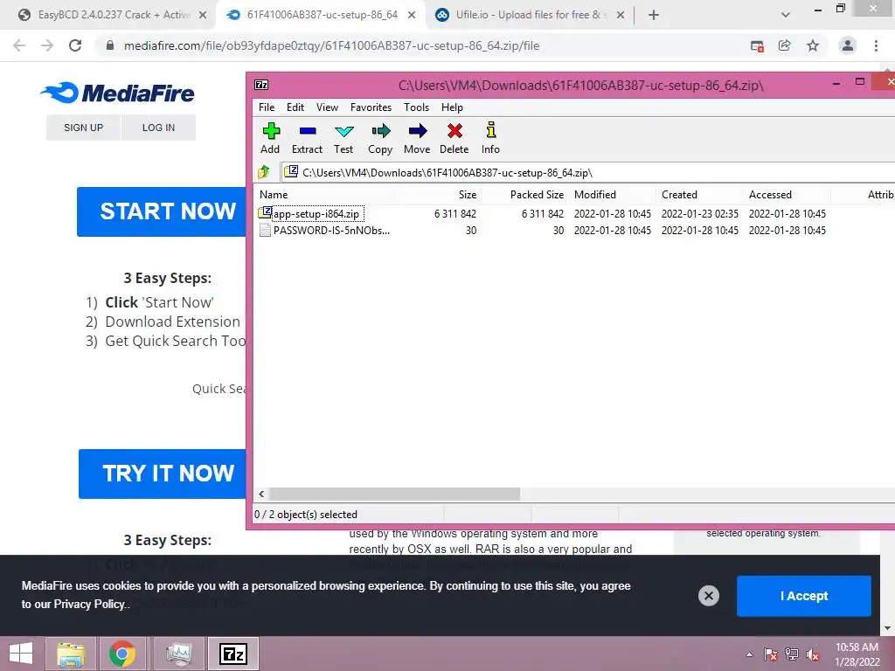Switch to the EasyBCD Crack tab
Image resolution: width=895 pixels, height=671 pixels.
113,15
